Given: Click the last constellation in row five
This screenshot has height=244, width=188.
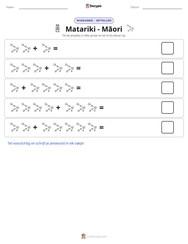Looking at the screenshot, I should click(x=92, y=127).
